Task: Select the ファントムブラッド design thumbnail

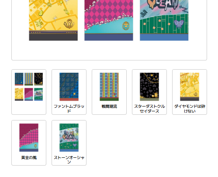Action: [69, 87]
